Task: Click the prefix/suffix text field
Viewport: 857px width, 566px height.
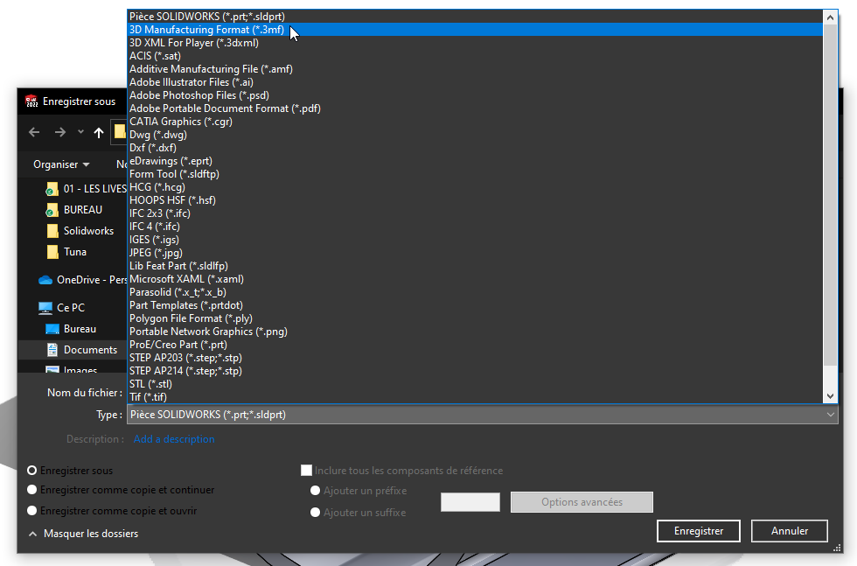Action: pyautogui.click(x=470, y=502)
